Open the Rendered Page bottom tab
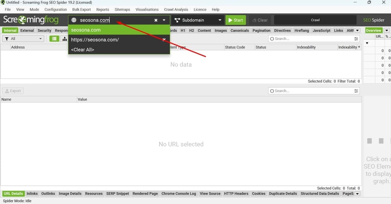The width and height of the screenshot is (391, 204). 145,193
